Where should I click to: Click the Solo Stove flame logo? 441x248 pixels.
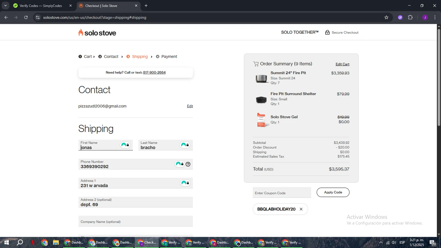tap(97, 32)
